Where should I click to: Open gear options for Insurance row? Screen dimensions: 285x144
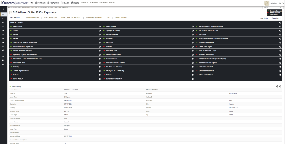[x=280, y=35]
